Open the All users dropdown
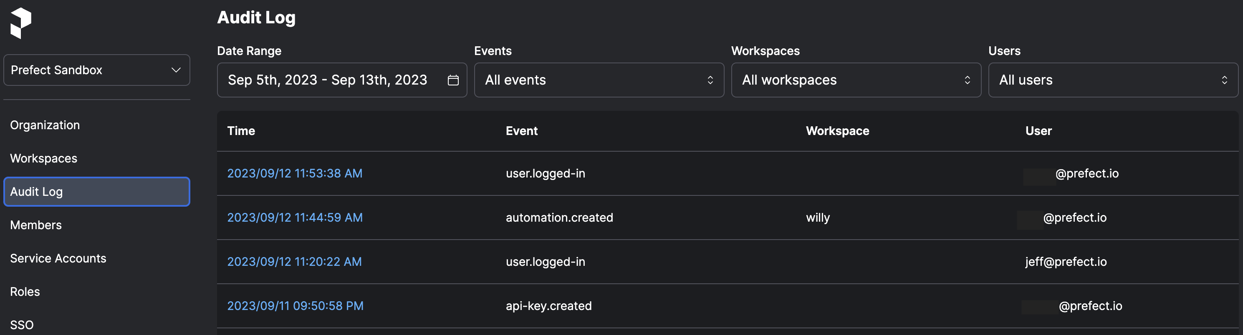The image size is (1243, 335). pos(1113,80)
